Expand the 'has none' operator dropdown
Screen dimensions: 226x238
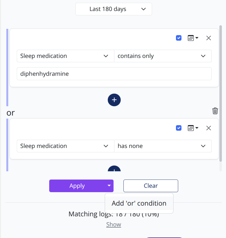163,146
